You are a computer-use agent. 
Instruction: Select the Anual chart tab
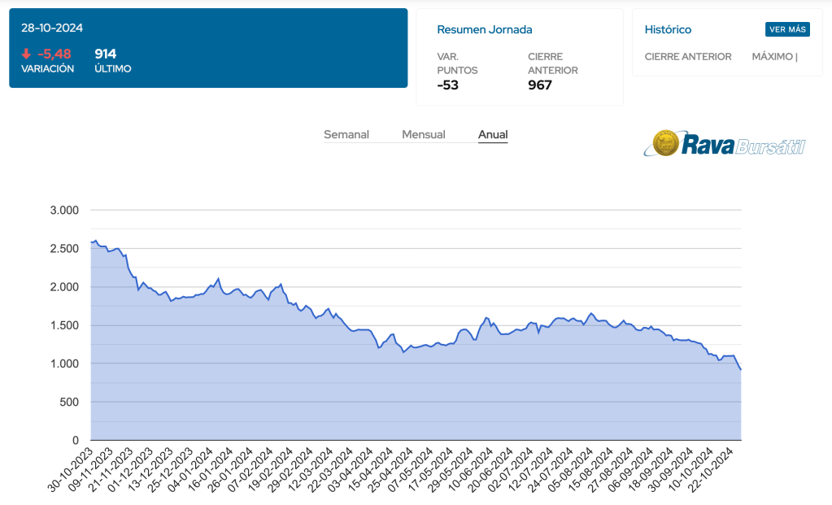(493, 134)
